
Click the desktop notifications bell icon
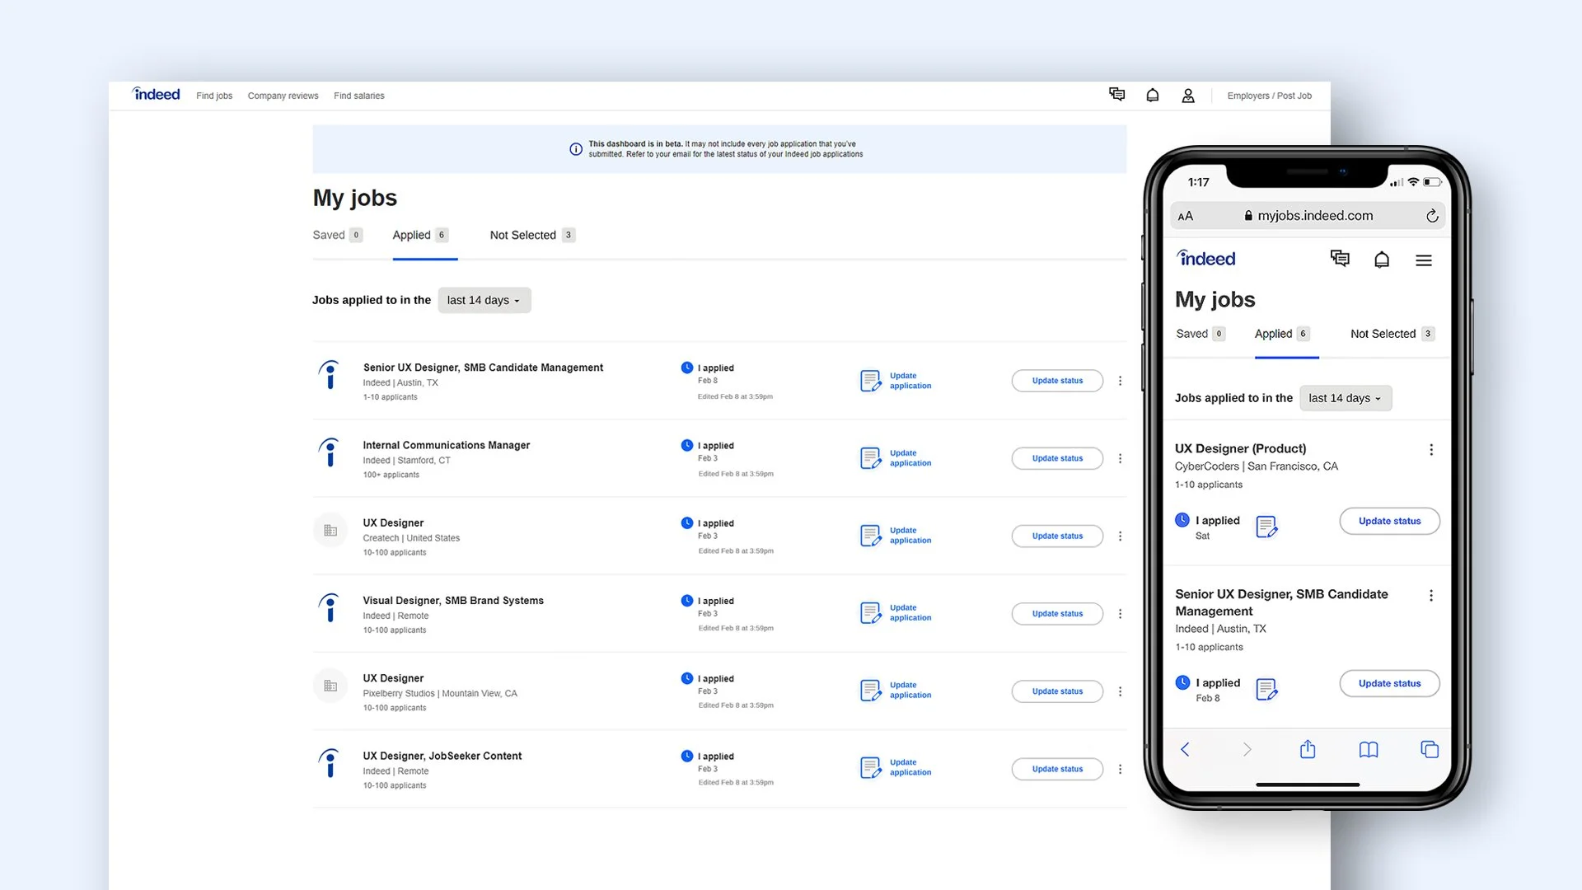(1153, 96)
